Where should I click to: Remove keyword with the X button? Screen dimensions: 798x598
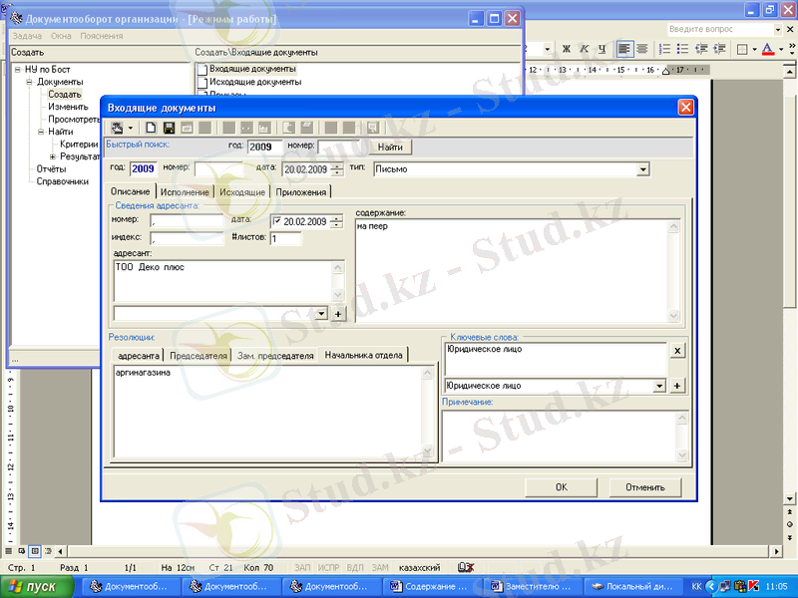point(676,351)
